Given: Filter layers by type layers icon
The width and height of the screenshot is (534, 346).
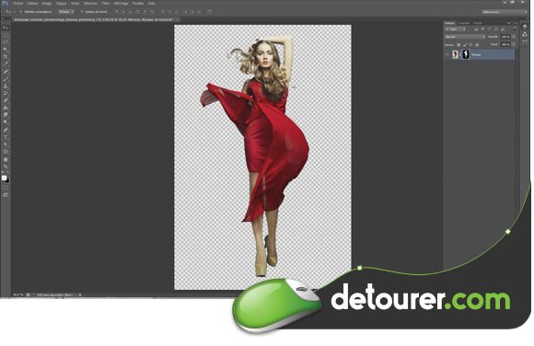Looking at the screenshot, I should pos(489,29).
